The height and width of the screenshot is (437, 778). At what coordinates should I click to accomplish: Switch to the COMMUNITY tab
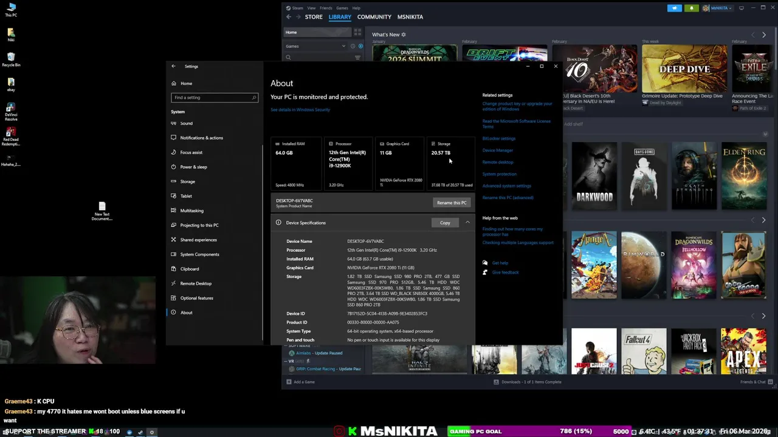374,17
